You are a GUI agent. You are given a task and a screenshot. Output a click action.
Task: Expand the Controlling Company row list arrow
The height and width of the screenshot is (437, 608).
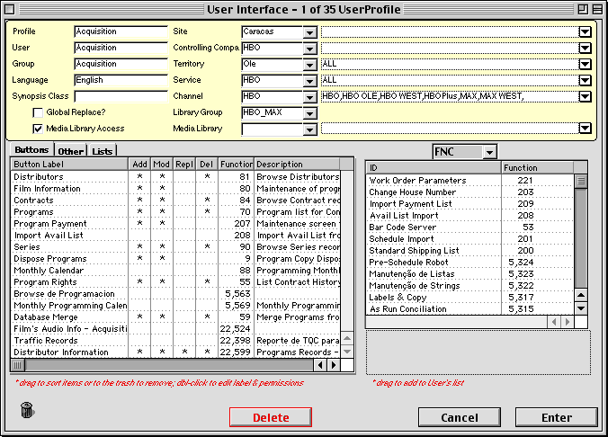pos(586,48)
